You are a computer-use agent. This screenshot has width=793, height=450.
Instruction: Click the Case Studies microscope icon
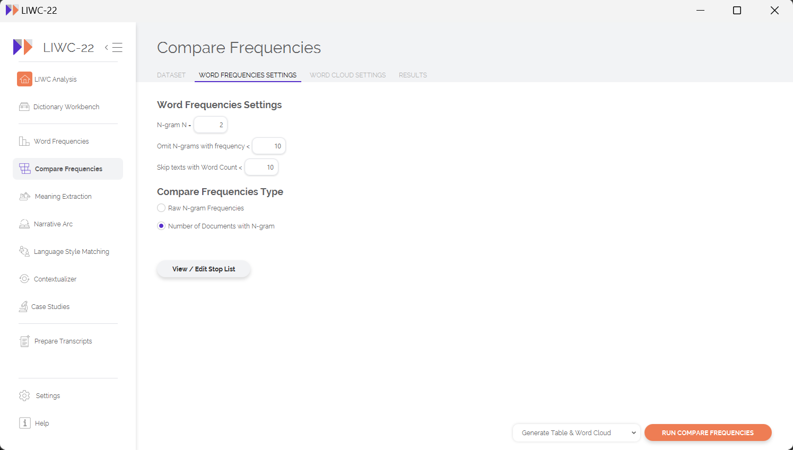coord(23,306)
